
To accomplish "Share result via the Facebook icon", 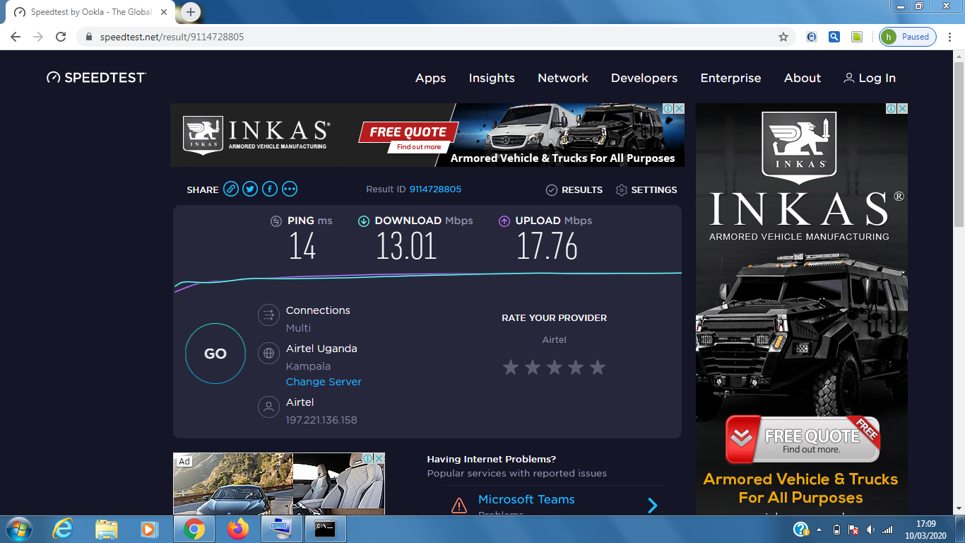I will click(270, 189).
